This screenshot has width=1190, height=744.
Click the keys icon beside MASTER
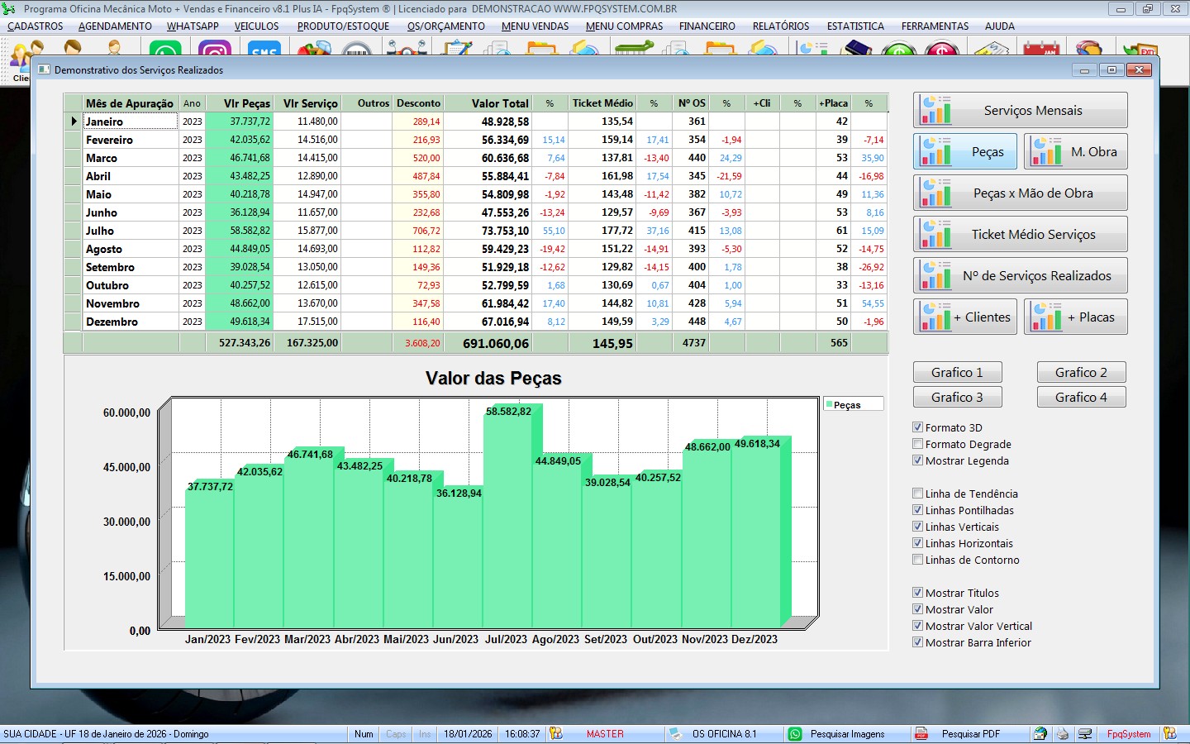coord(556,734)
